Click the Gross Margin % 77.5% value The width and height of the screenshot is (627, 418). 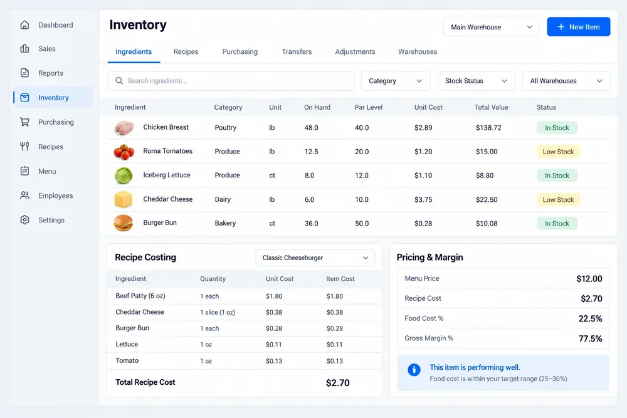[x=590, y=338]
